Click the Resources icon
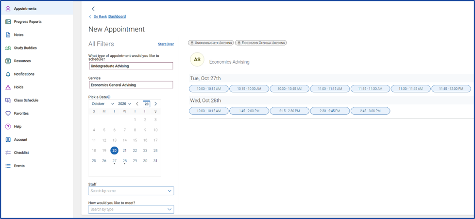This screenshot has width=475, height=219. (8, 61)
